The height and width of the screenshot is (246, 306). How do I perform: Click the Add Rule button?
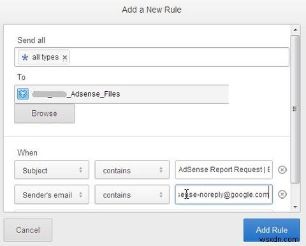pos(272,230)
